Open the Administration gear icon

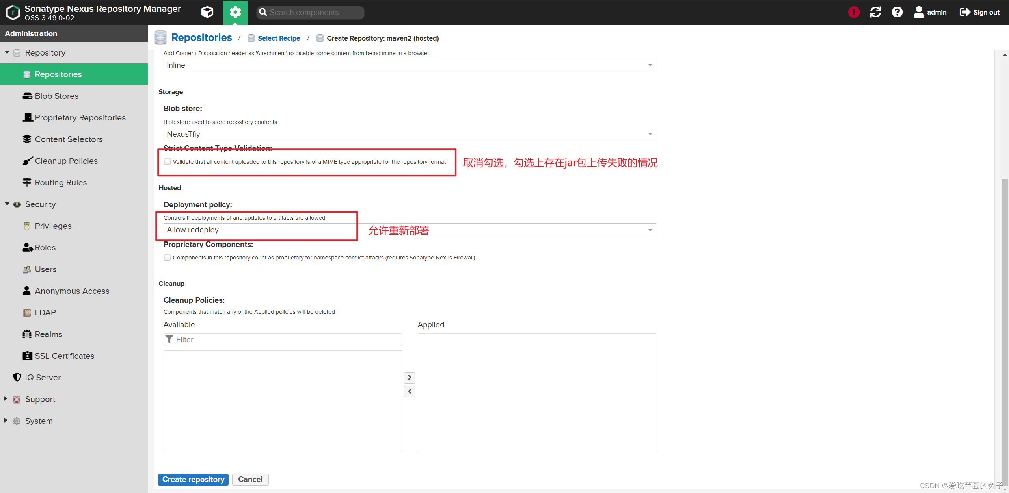coord(235,12)
